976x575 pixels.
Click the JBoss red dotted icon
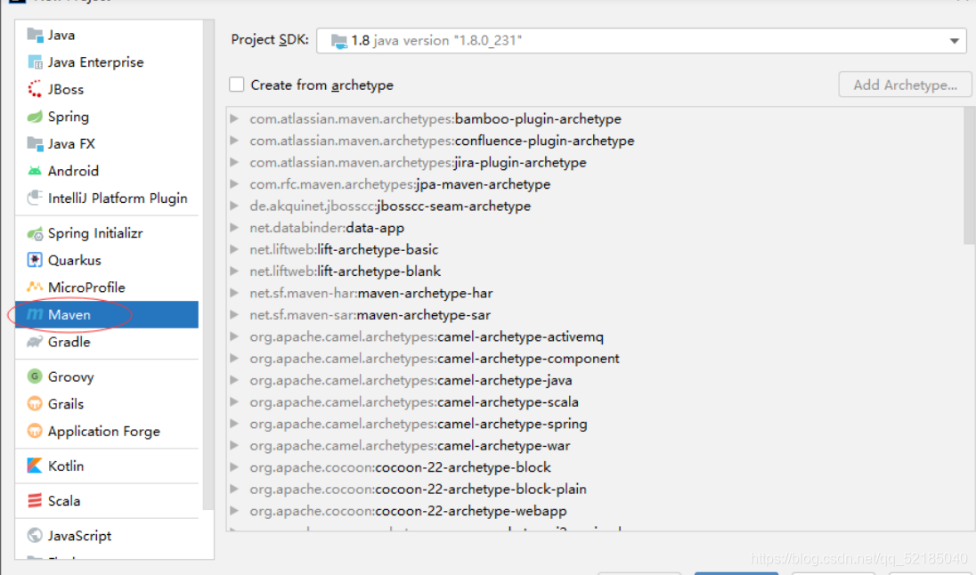coord(35,89)
